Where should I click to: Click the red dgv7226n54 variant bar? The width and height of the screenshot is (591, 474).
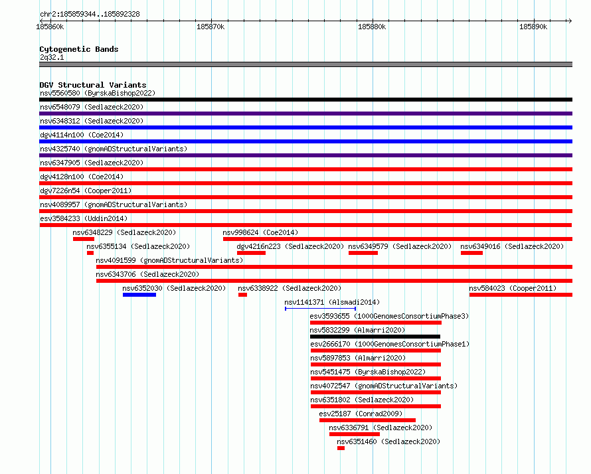305,197
